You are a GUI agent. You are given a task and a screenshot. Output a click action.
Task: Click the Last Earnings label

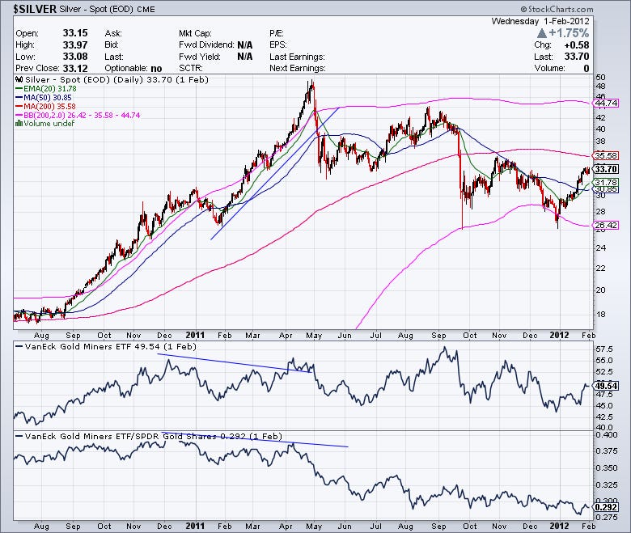(297, 57)
